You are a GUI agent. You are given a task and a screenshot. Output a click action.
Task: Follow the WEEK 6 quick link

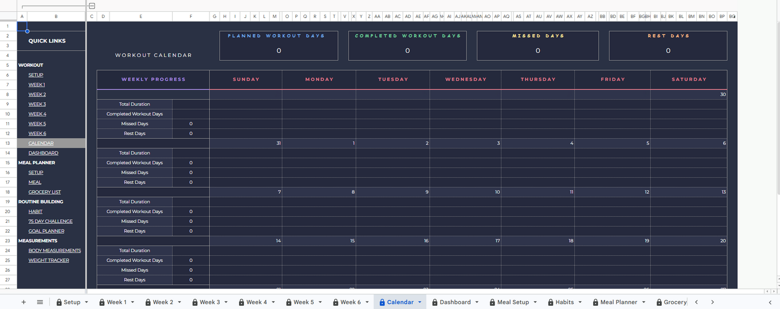(x=37, y=134)
